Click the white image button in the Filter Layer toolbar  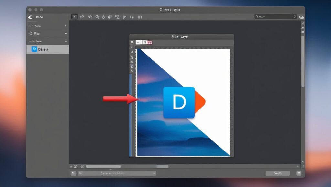click(144, 42)
